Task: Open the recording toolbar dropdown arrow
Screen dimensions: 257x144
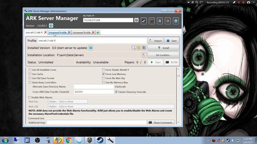Action: tap(188, 2)
